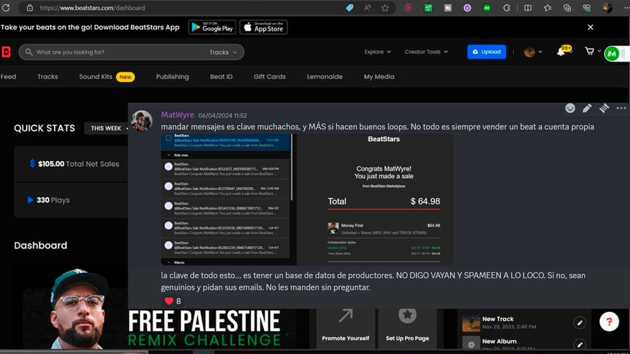Go to BeatStars home via red logo
630x354 pixels.
tap(6, 52)
